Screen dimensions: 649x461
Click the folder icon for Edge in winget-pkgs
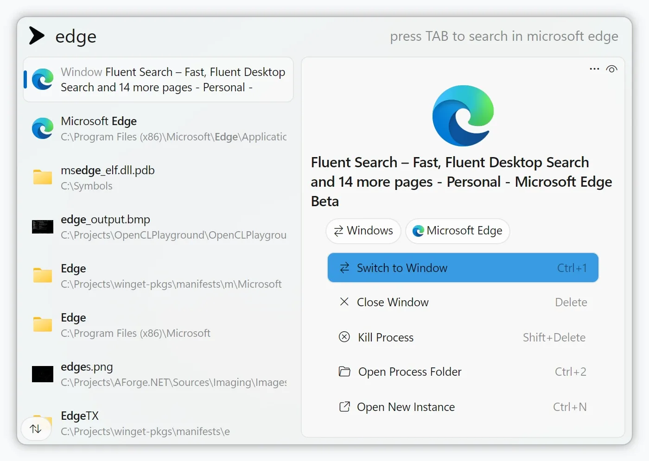[x=43, y=275]
